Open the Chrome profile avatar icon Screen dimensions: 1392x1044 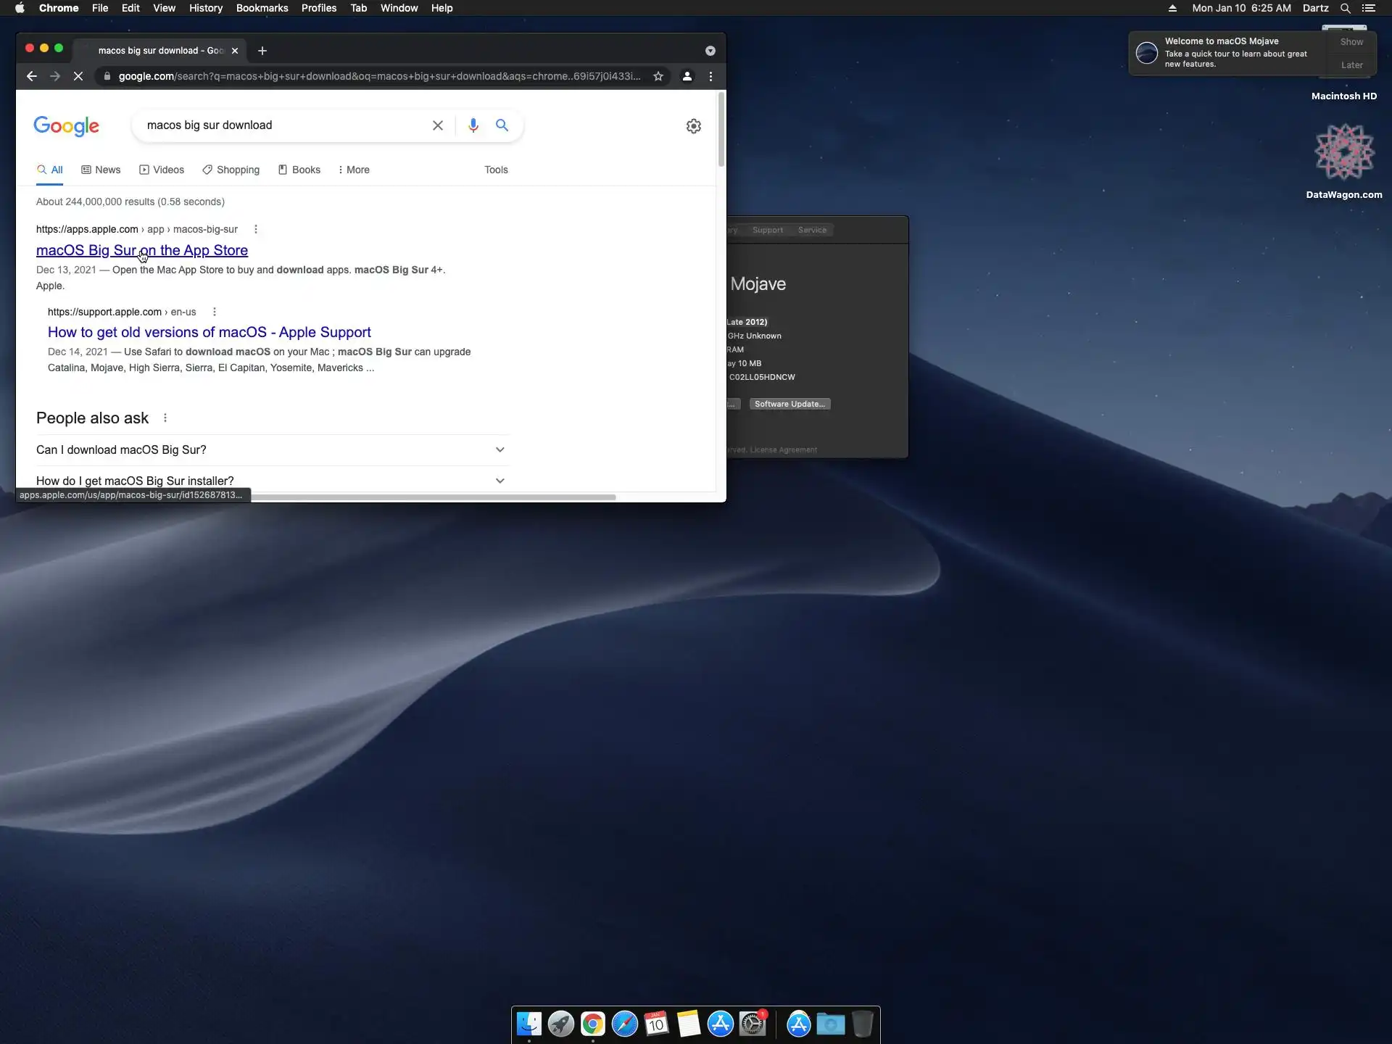(687, 76)
